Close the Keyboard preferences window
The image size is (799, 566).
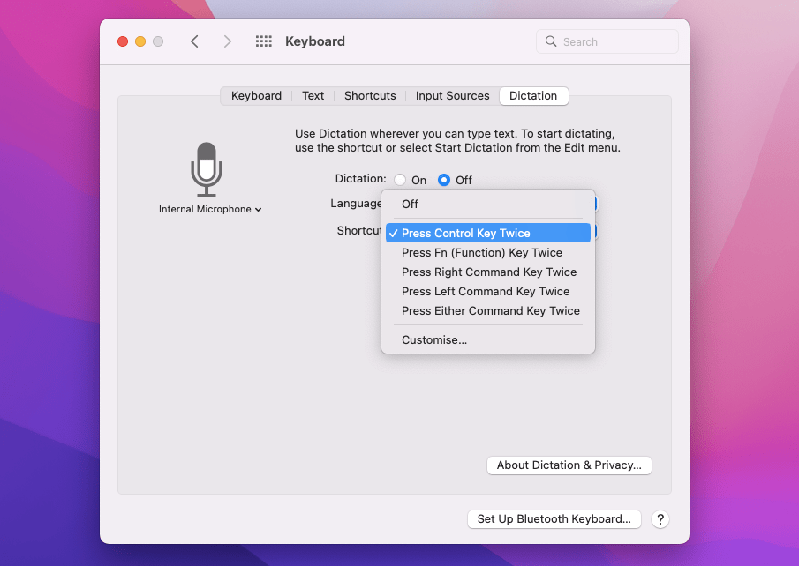coord(123,41)
